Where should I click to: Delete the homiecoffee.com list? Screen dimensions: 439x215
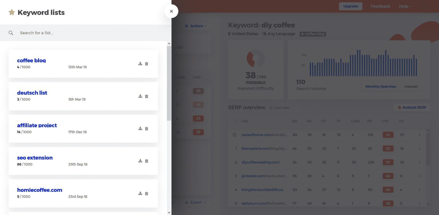click(147, 194)
